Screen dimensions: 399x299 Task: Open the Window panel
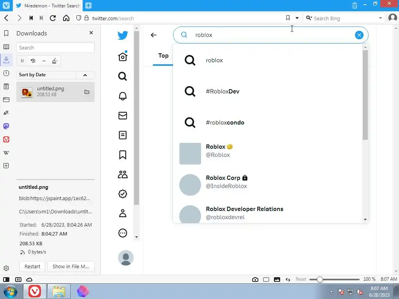tap(6, 100)
